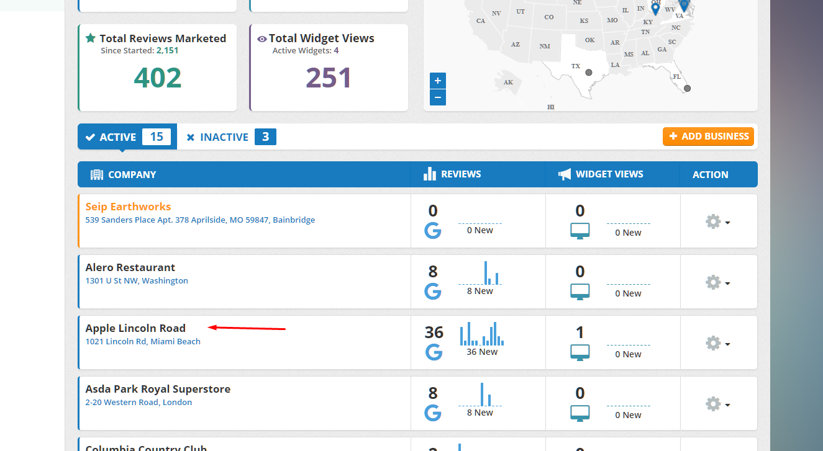Viewport: 823px width, 451px height.
Task: Click the gray map marker in Texas
Action: [x=589, y=73]
